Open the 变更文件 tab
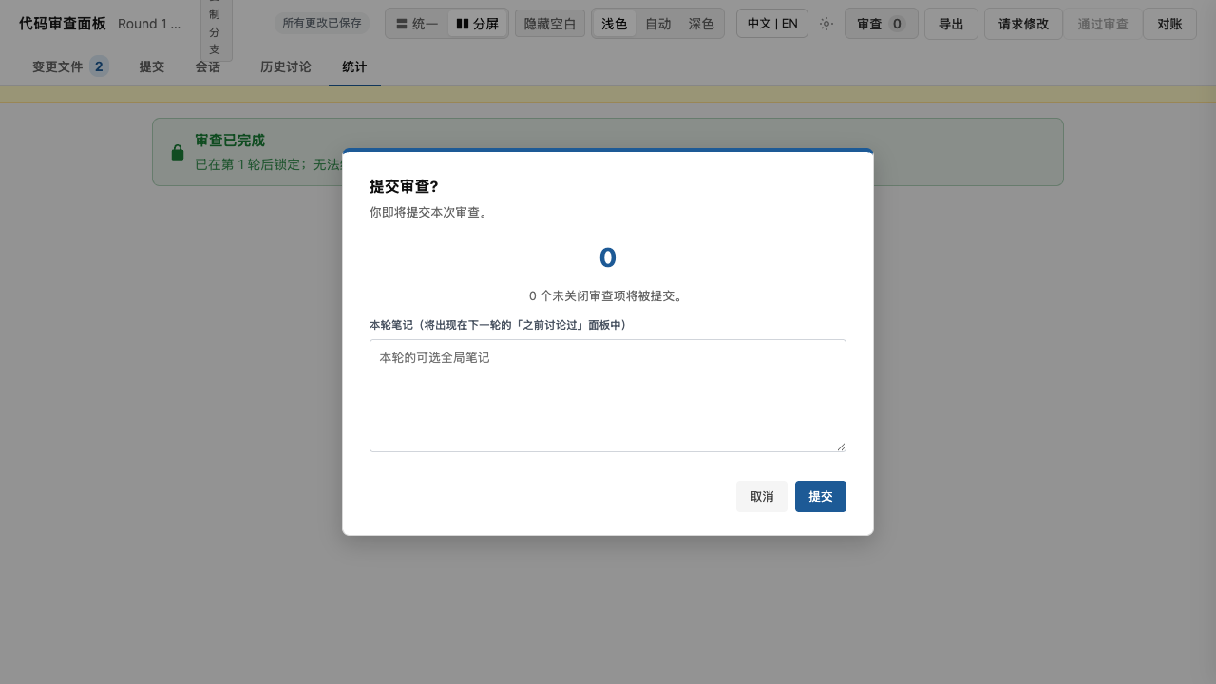 click(70, 66)
